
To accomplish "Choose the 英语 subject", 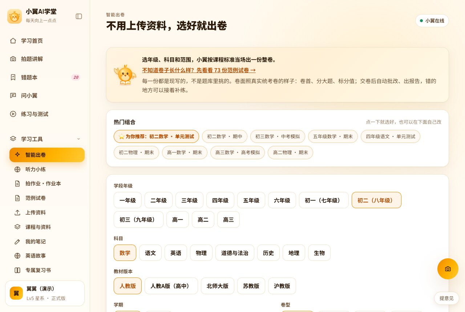I will [176, 253].
